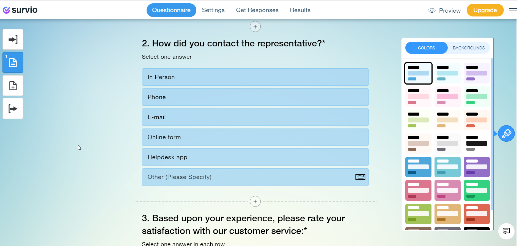
Task: Click the Upgrade button
Action: 485,10
